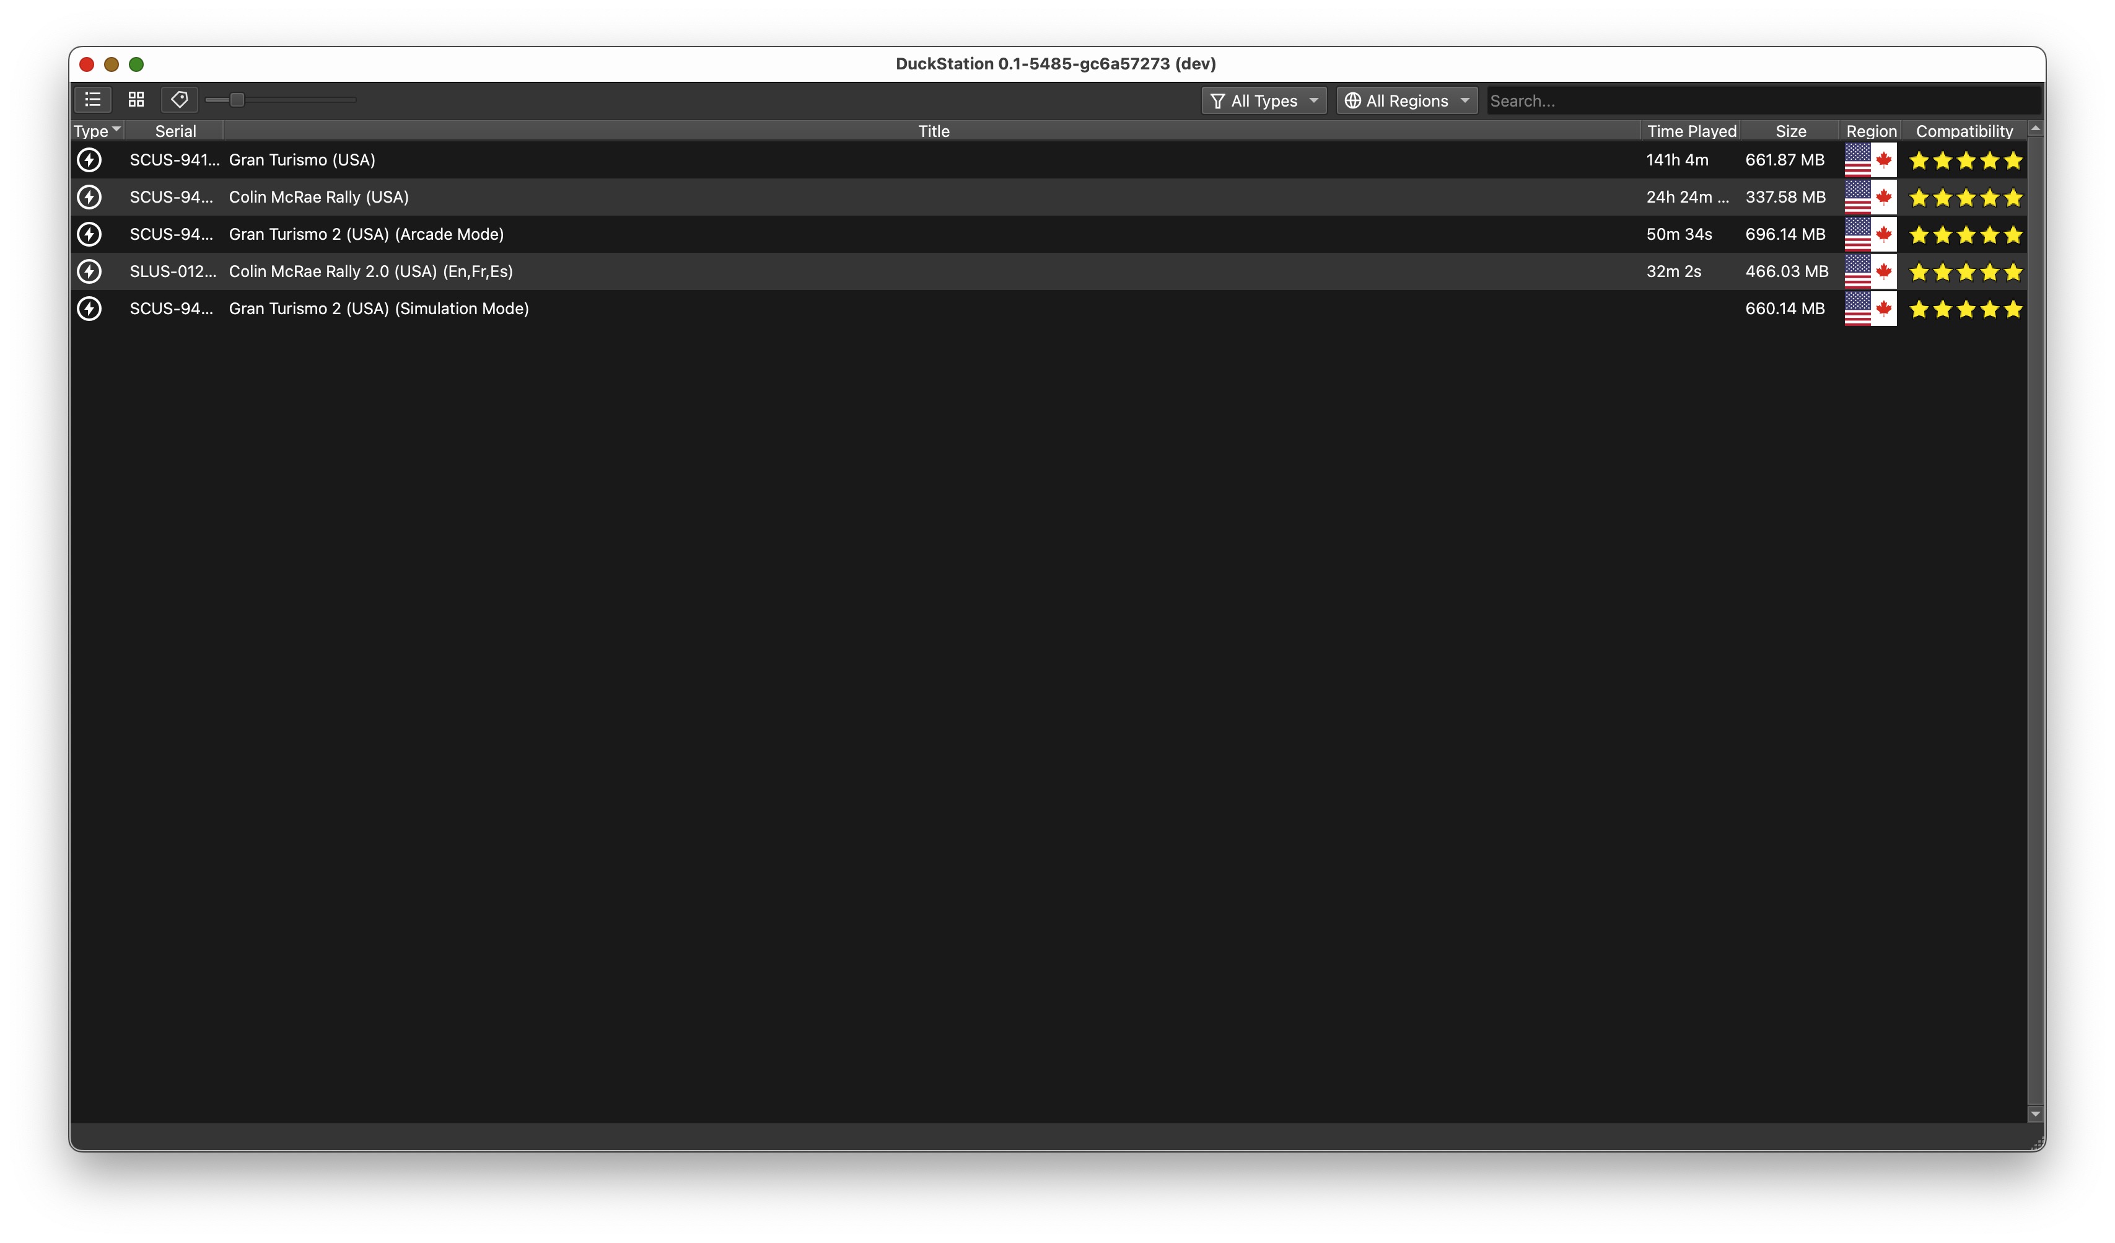This screenshot has width=2115, height=1243.
Task: Close the DuckStation window
Action: pyautogui.click(x=87, y=64)
